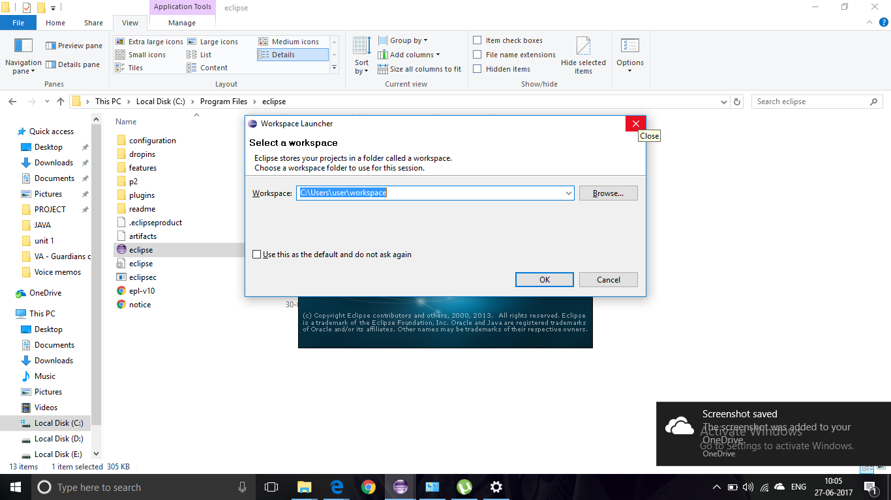Open the File menu tab
Screen dimensions: 891x500
(x=18, y=23)
